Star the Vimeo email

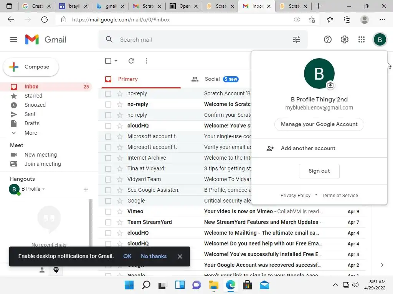(120, 211)
